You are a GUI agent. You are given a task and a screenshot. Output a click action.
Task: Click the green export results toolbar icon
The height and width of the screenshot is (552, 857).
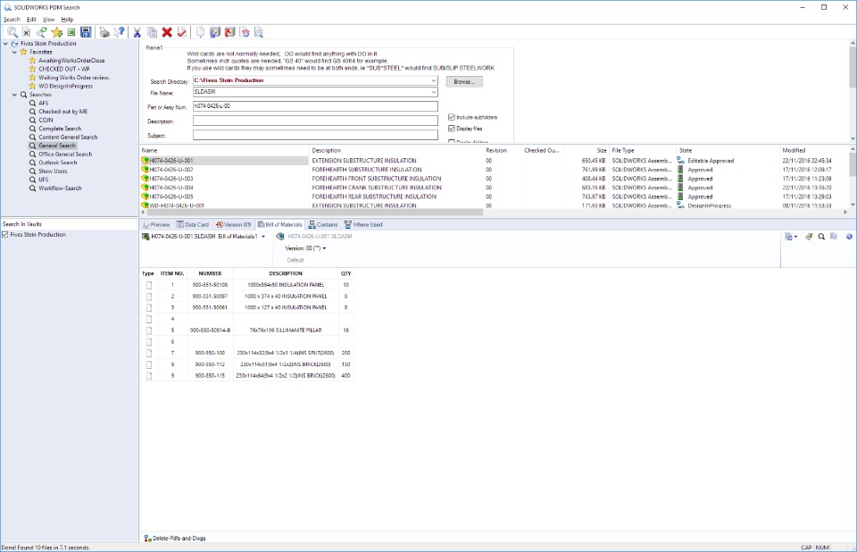pos(71,32)
